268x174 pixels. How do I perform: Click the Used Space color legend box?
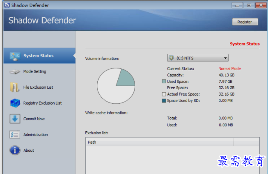point(164,81)
